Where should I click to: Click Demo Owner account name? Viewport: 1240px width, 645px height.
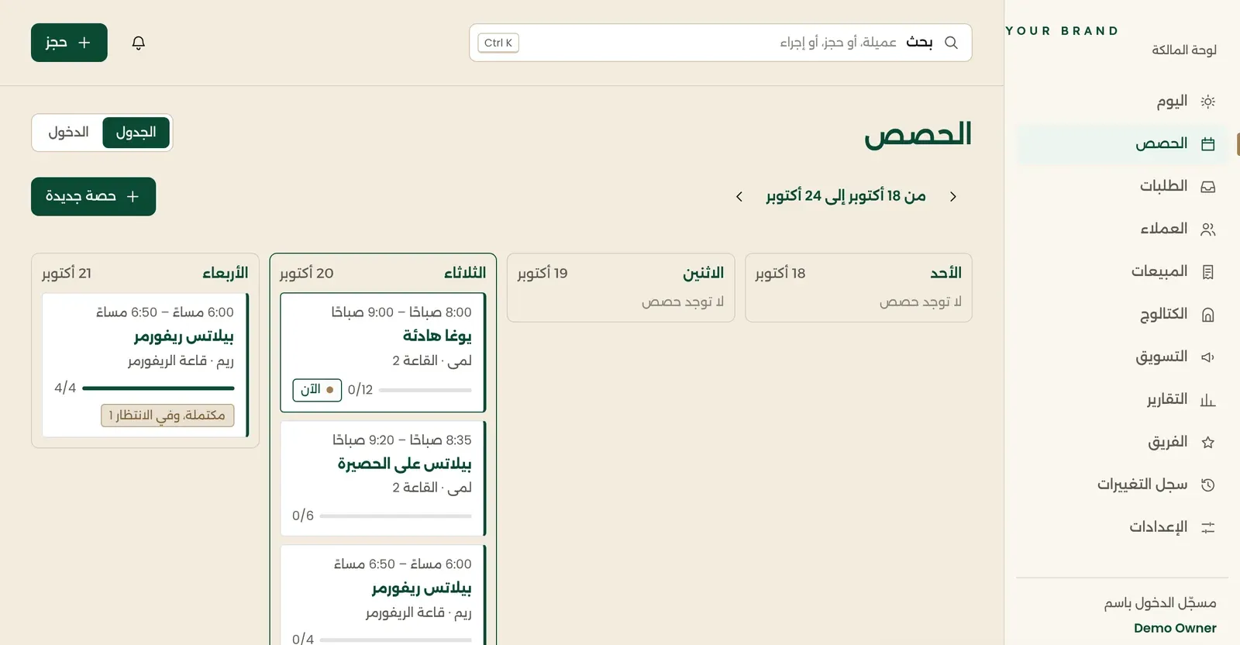[x=1175, y=628]
